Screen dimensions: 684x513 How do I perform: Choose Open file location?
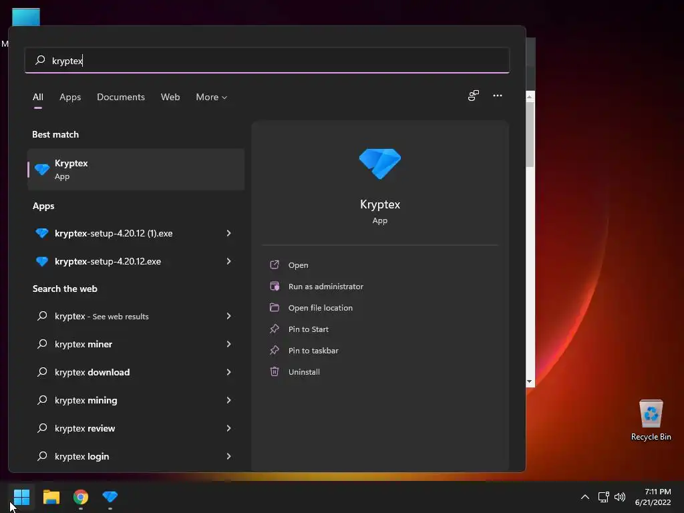pyautogui.click(x=321, y=307)
